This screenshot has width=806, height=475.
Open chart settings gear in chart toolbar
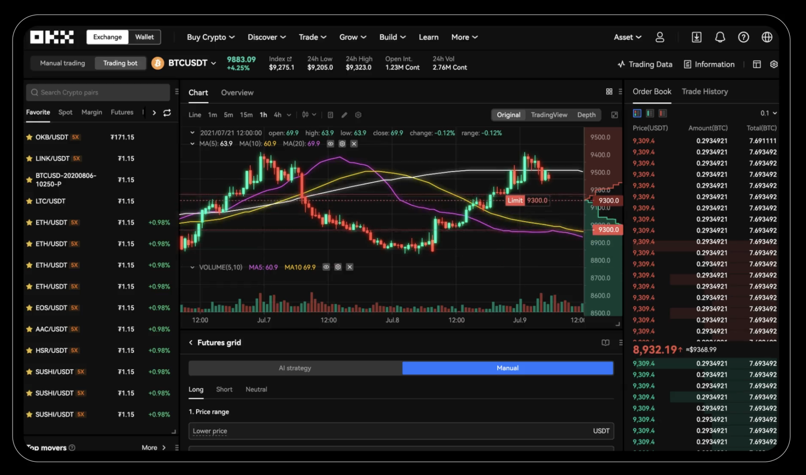click(358, 115)
